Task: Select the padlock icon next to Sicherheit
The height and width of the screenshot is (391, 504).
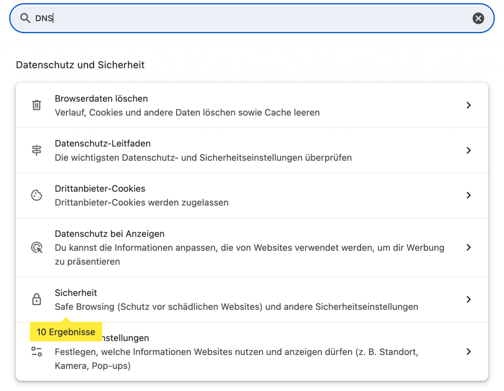Action: [37, 299]
